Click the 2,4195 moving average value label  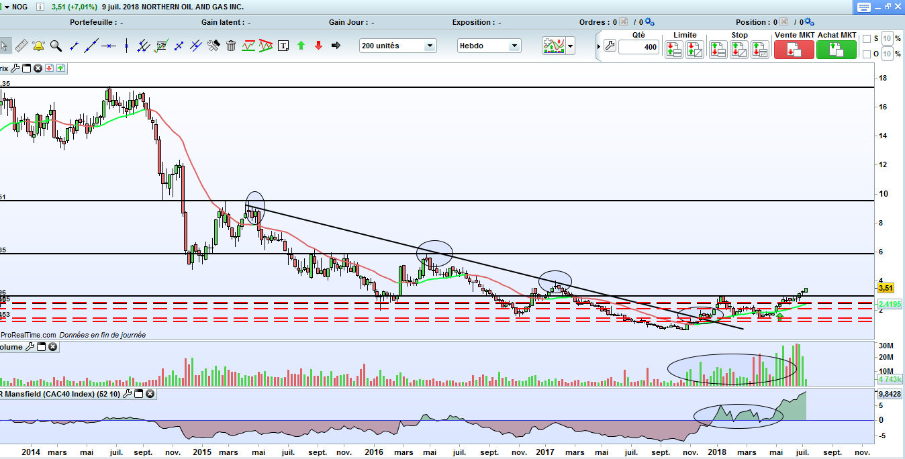(x=890, y=304)
